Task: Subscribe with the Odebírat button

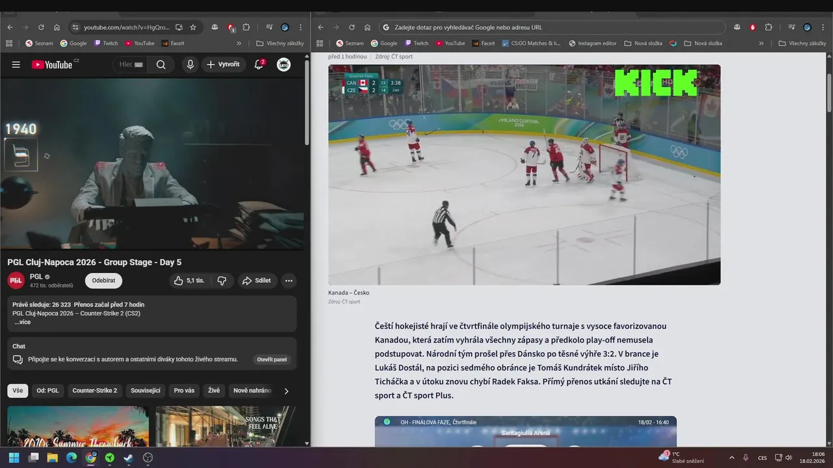Action: pyautogui.click(x=103, y=281)
